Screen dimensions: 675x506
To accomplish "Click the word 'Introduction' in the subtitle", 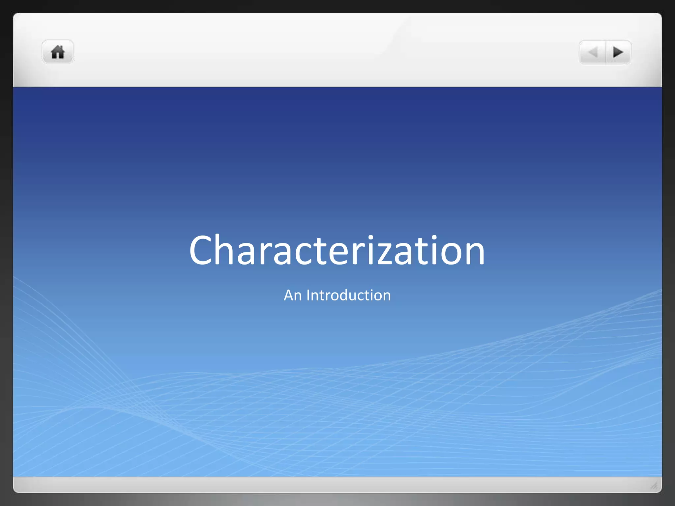I will pos(348,295).
